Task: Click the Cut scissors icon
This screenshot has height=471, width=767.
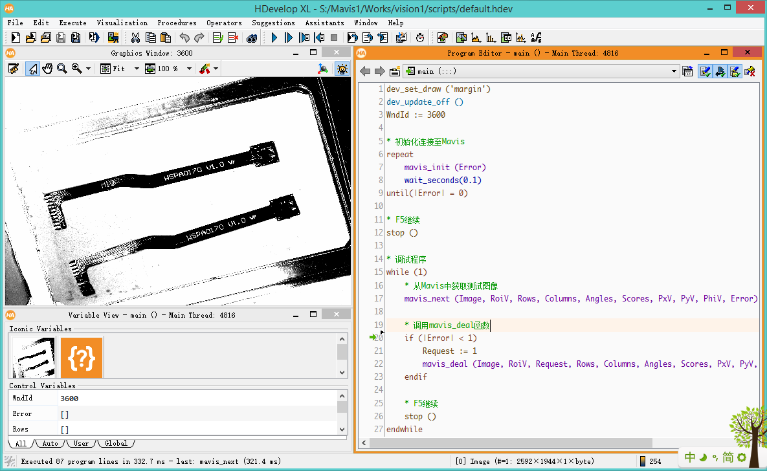Action: pos(135,38)
